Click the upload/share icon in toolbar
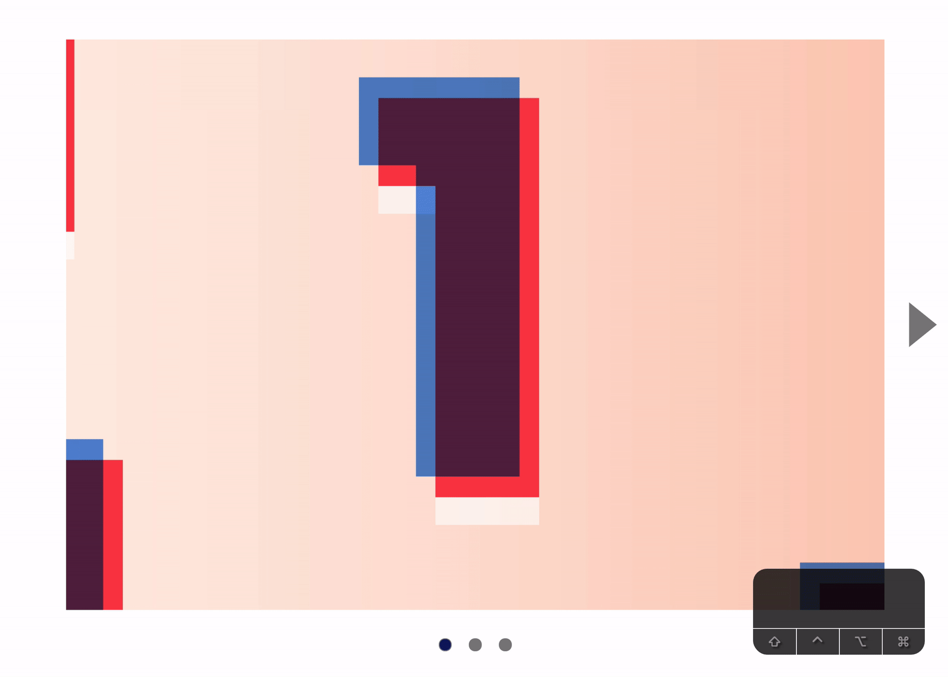 point(775,642)
